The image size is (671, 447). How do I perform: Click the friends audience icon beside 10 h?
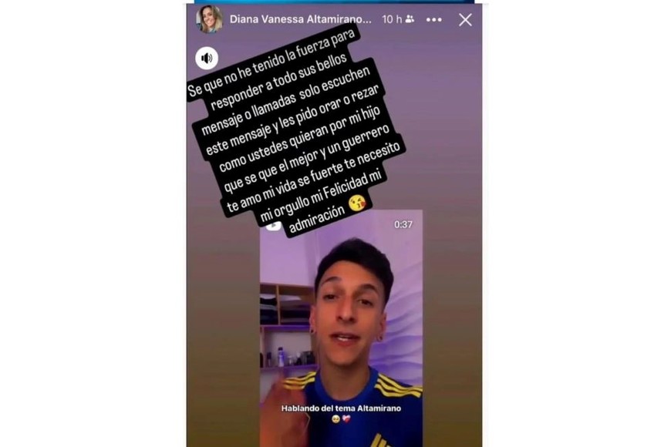click(410, 19)
